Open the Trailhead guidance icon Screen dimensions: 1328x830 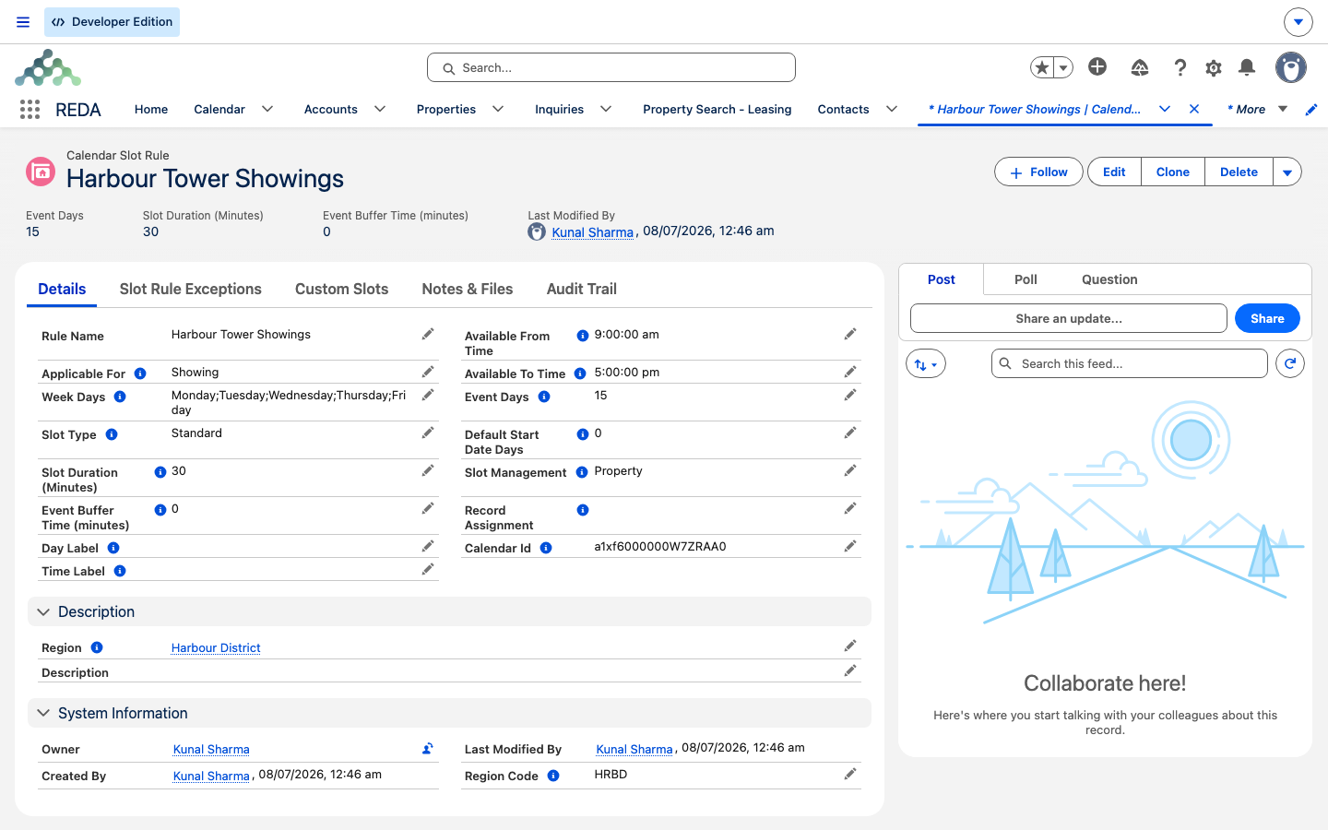pyautogui.click(x=1140, y=67)
